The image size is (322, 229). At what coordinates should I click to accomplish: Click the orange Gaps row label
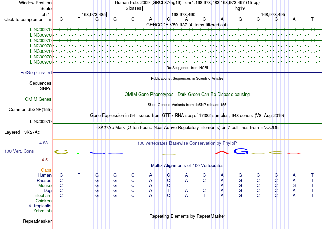coord(46,170)
